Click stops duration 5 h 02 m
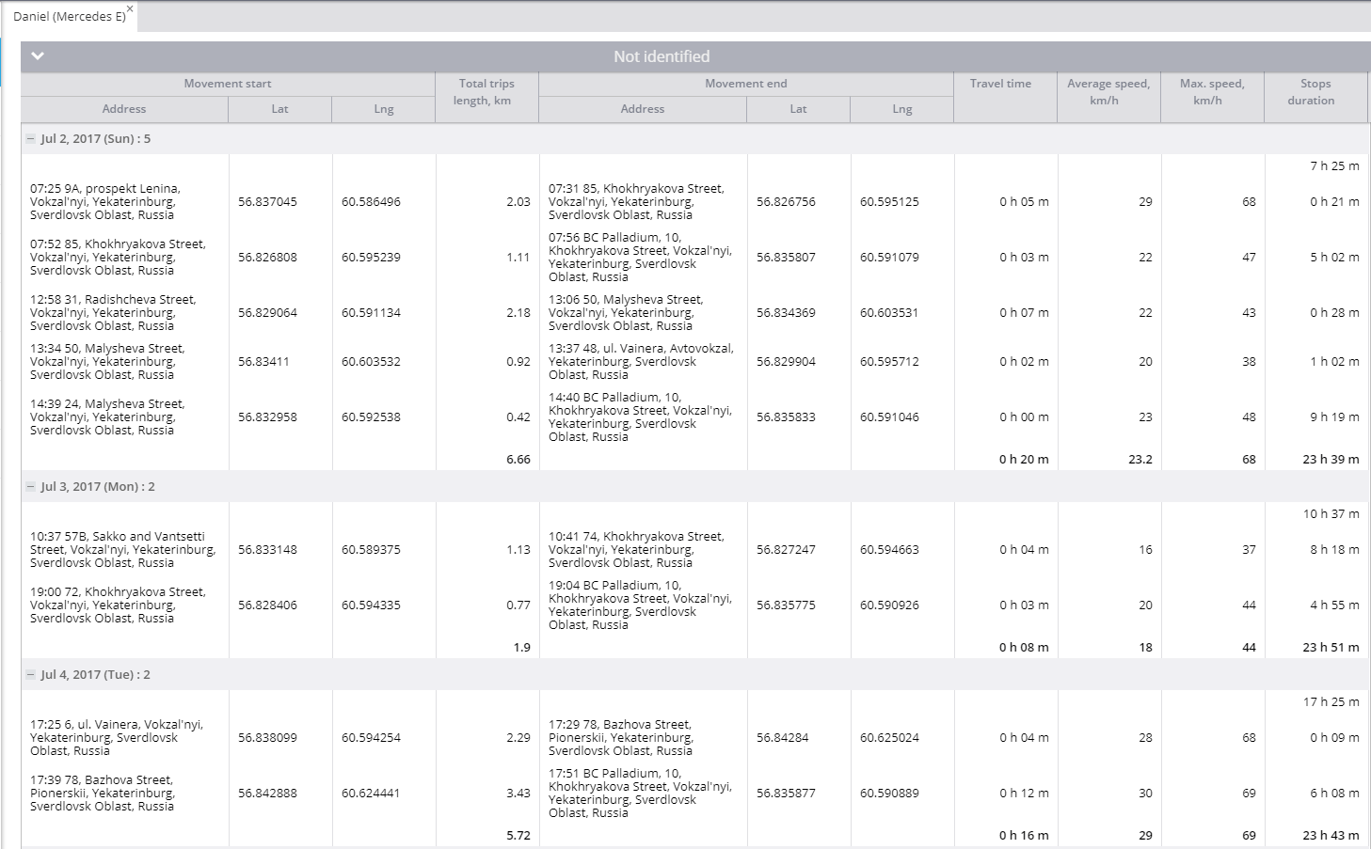The width and height of the screenshot is (1371, 849). pyautogui.click(x=1334, y=258)
